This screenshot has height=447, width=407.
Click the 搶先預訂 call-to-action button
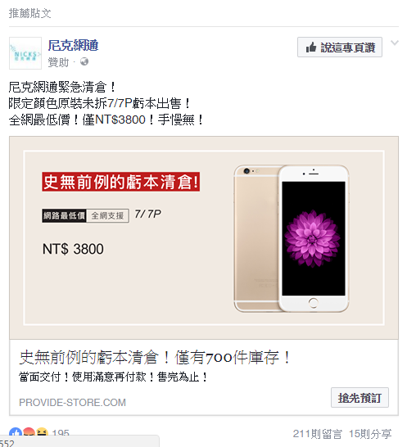coord(360,397)
